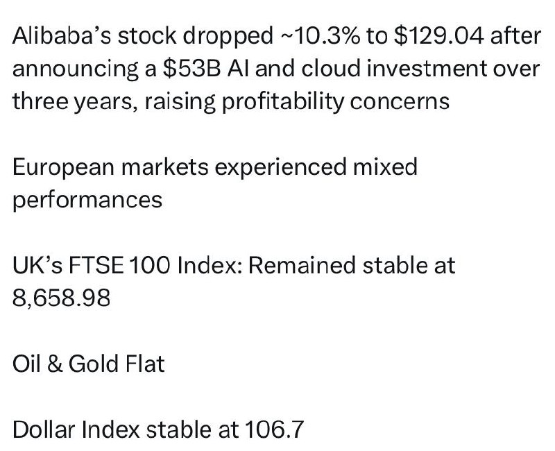Click the number 106.7

(x=274, y=429)
